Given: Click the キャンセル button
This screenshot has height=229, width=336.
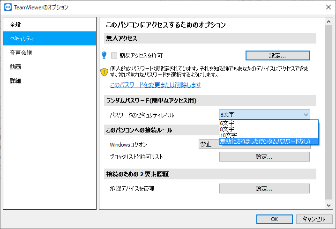Looking at the screenshot, I should pyautogui.click(x=314, y=219).
